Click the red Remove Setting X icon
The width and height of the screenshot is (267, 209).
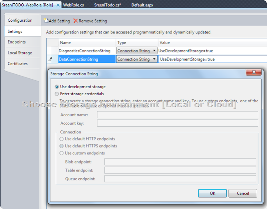pos(76,21)
